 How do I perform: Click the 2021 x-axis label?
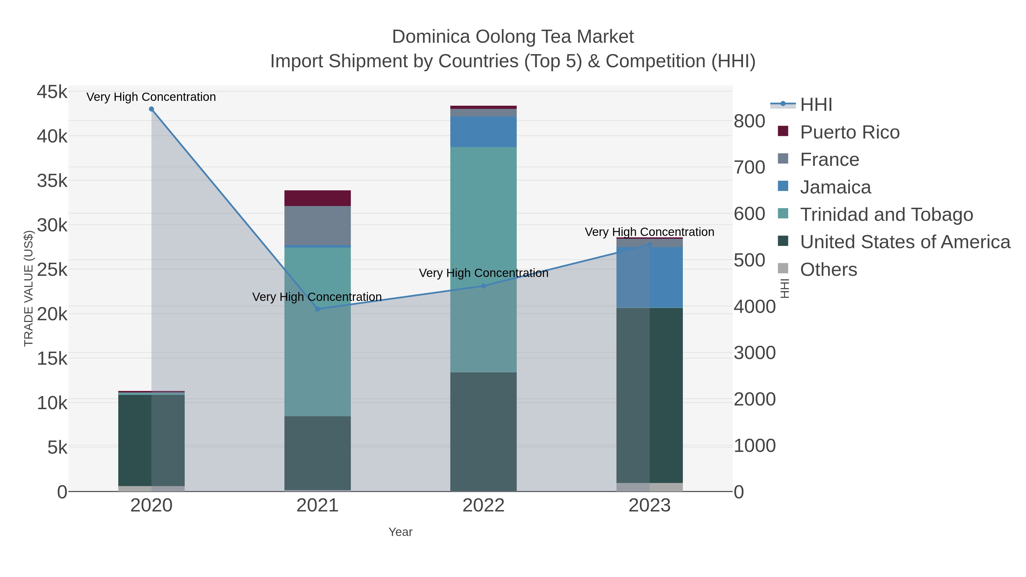317,506
